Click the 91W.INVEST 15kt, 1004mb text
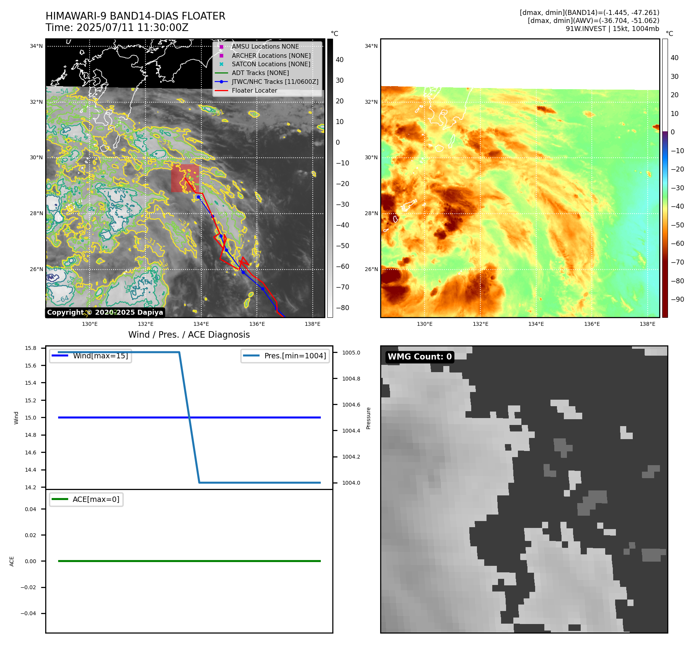Screen dimensions: 694x647 [x=612, y=29]
